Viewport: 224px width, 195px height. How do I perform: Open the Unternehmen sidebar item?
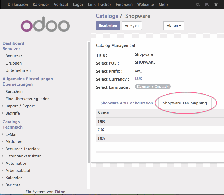(18, 70)
